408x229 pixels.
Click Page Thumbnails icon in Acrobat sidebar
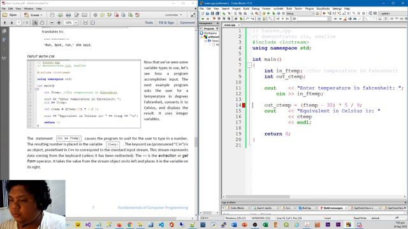(4, 31)
